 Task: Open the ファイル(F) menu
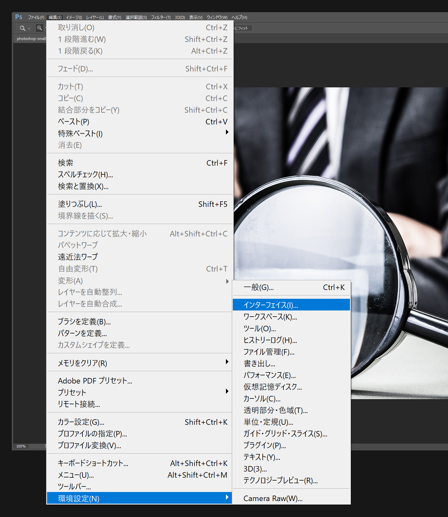point(36,18)
